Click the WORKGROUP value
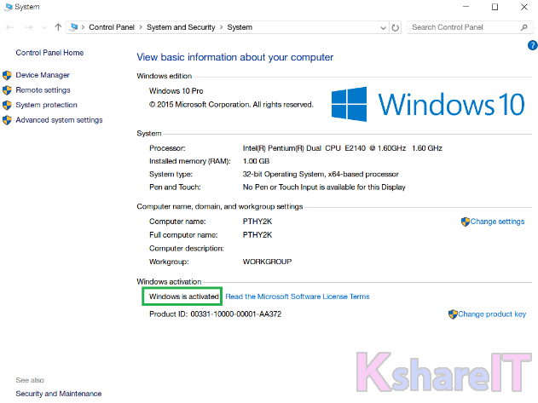The width and height of the screenshot is (538, 403). [x=267, y=262]
